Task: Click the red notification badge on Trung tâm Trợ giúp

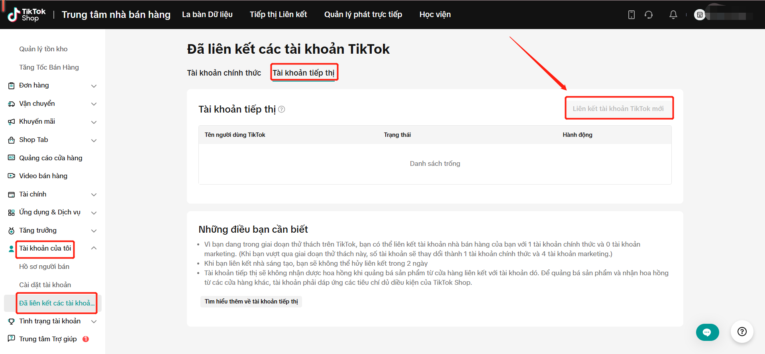Action: (86, 339)
